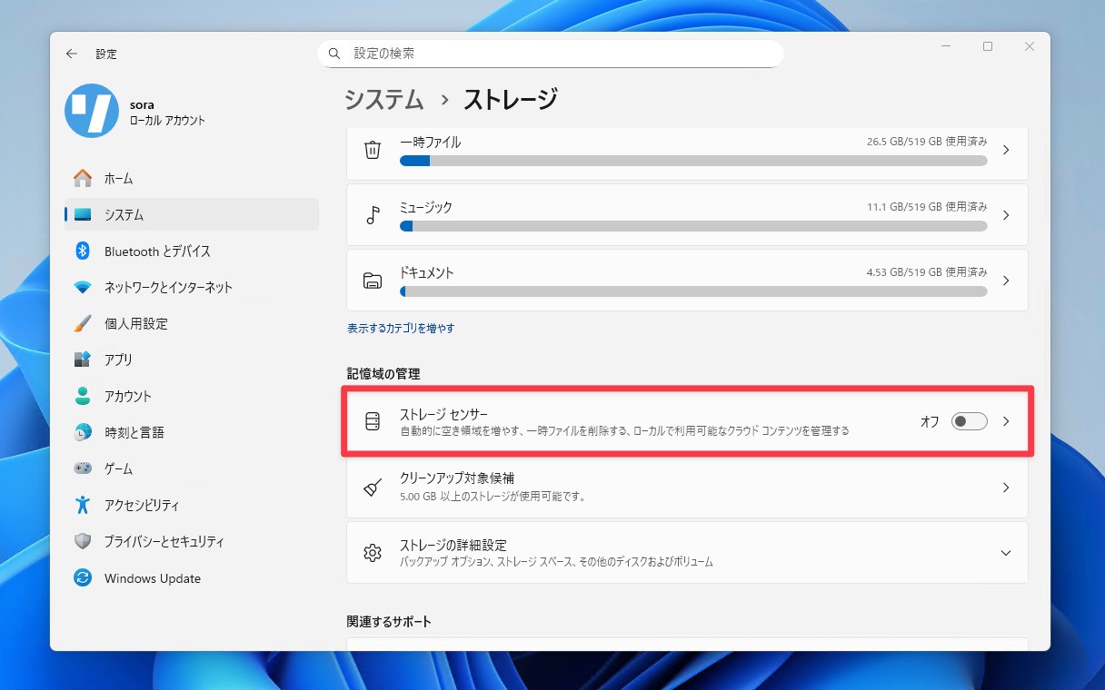Click the ミュージック storage usage bar
The image size is (1105, 690).
pyautogui.click(x=692, y=226)
